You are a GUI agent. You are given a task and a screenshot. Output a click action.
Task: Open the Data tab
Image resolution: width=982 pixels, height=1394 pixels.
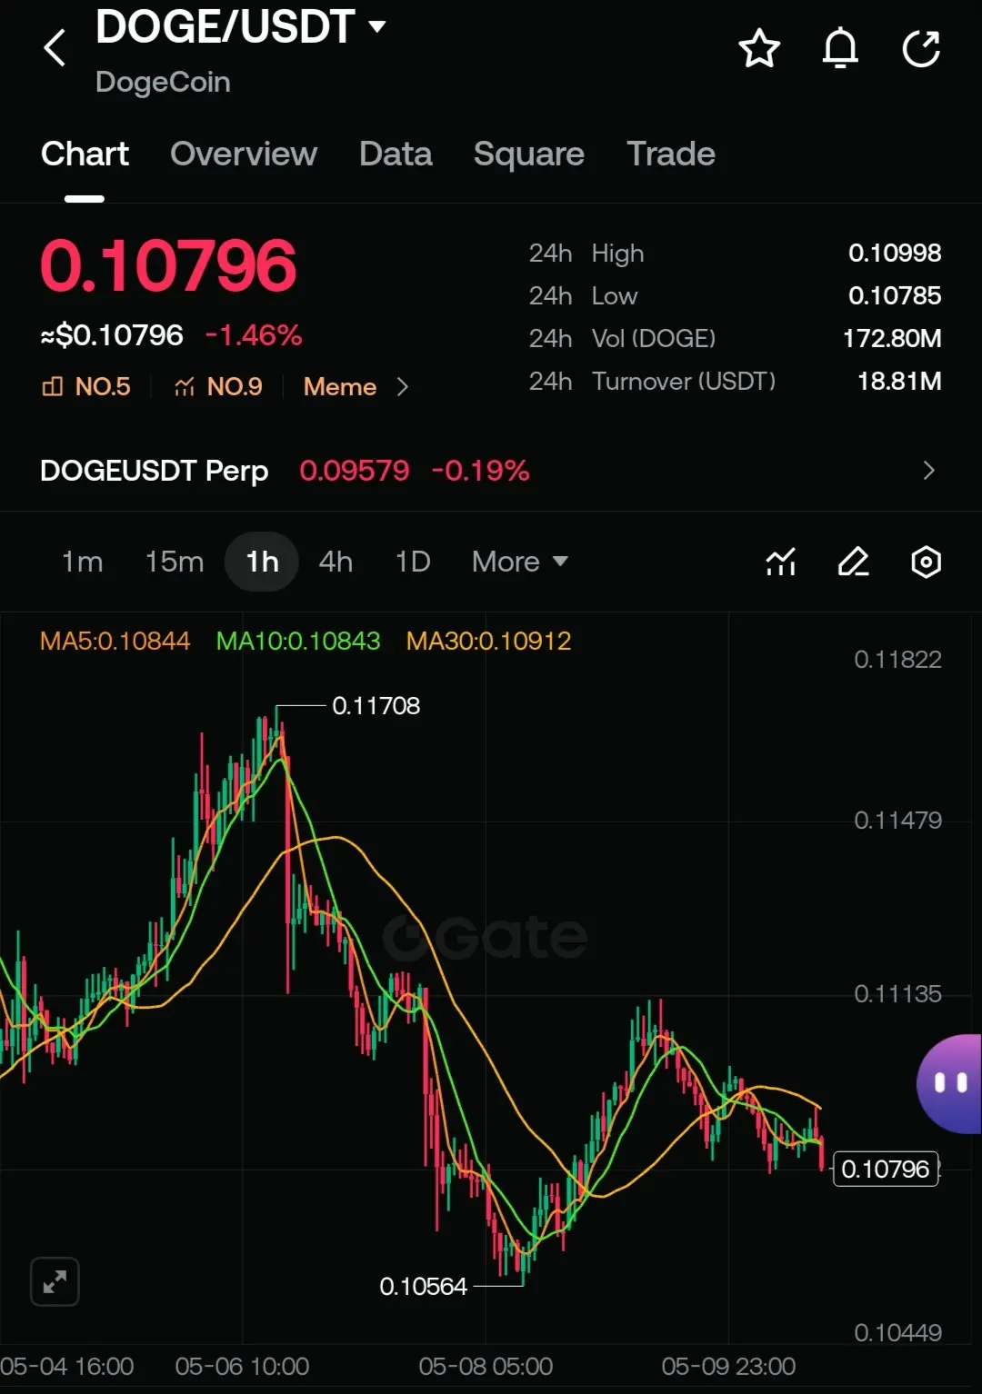396,154
